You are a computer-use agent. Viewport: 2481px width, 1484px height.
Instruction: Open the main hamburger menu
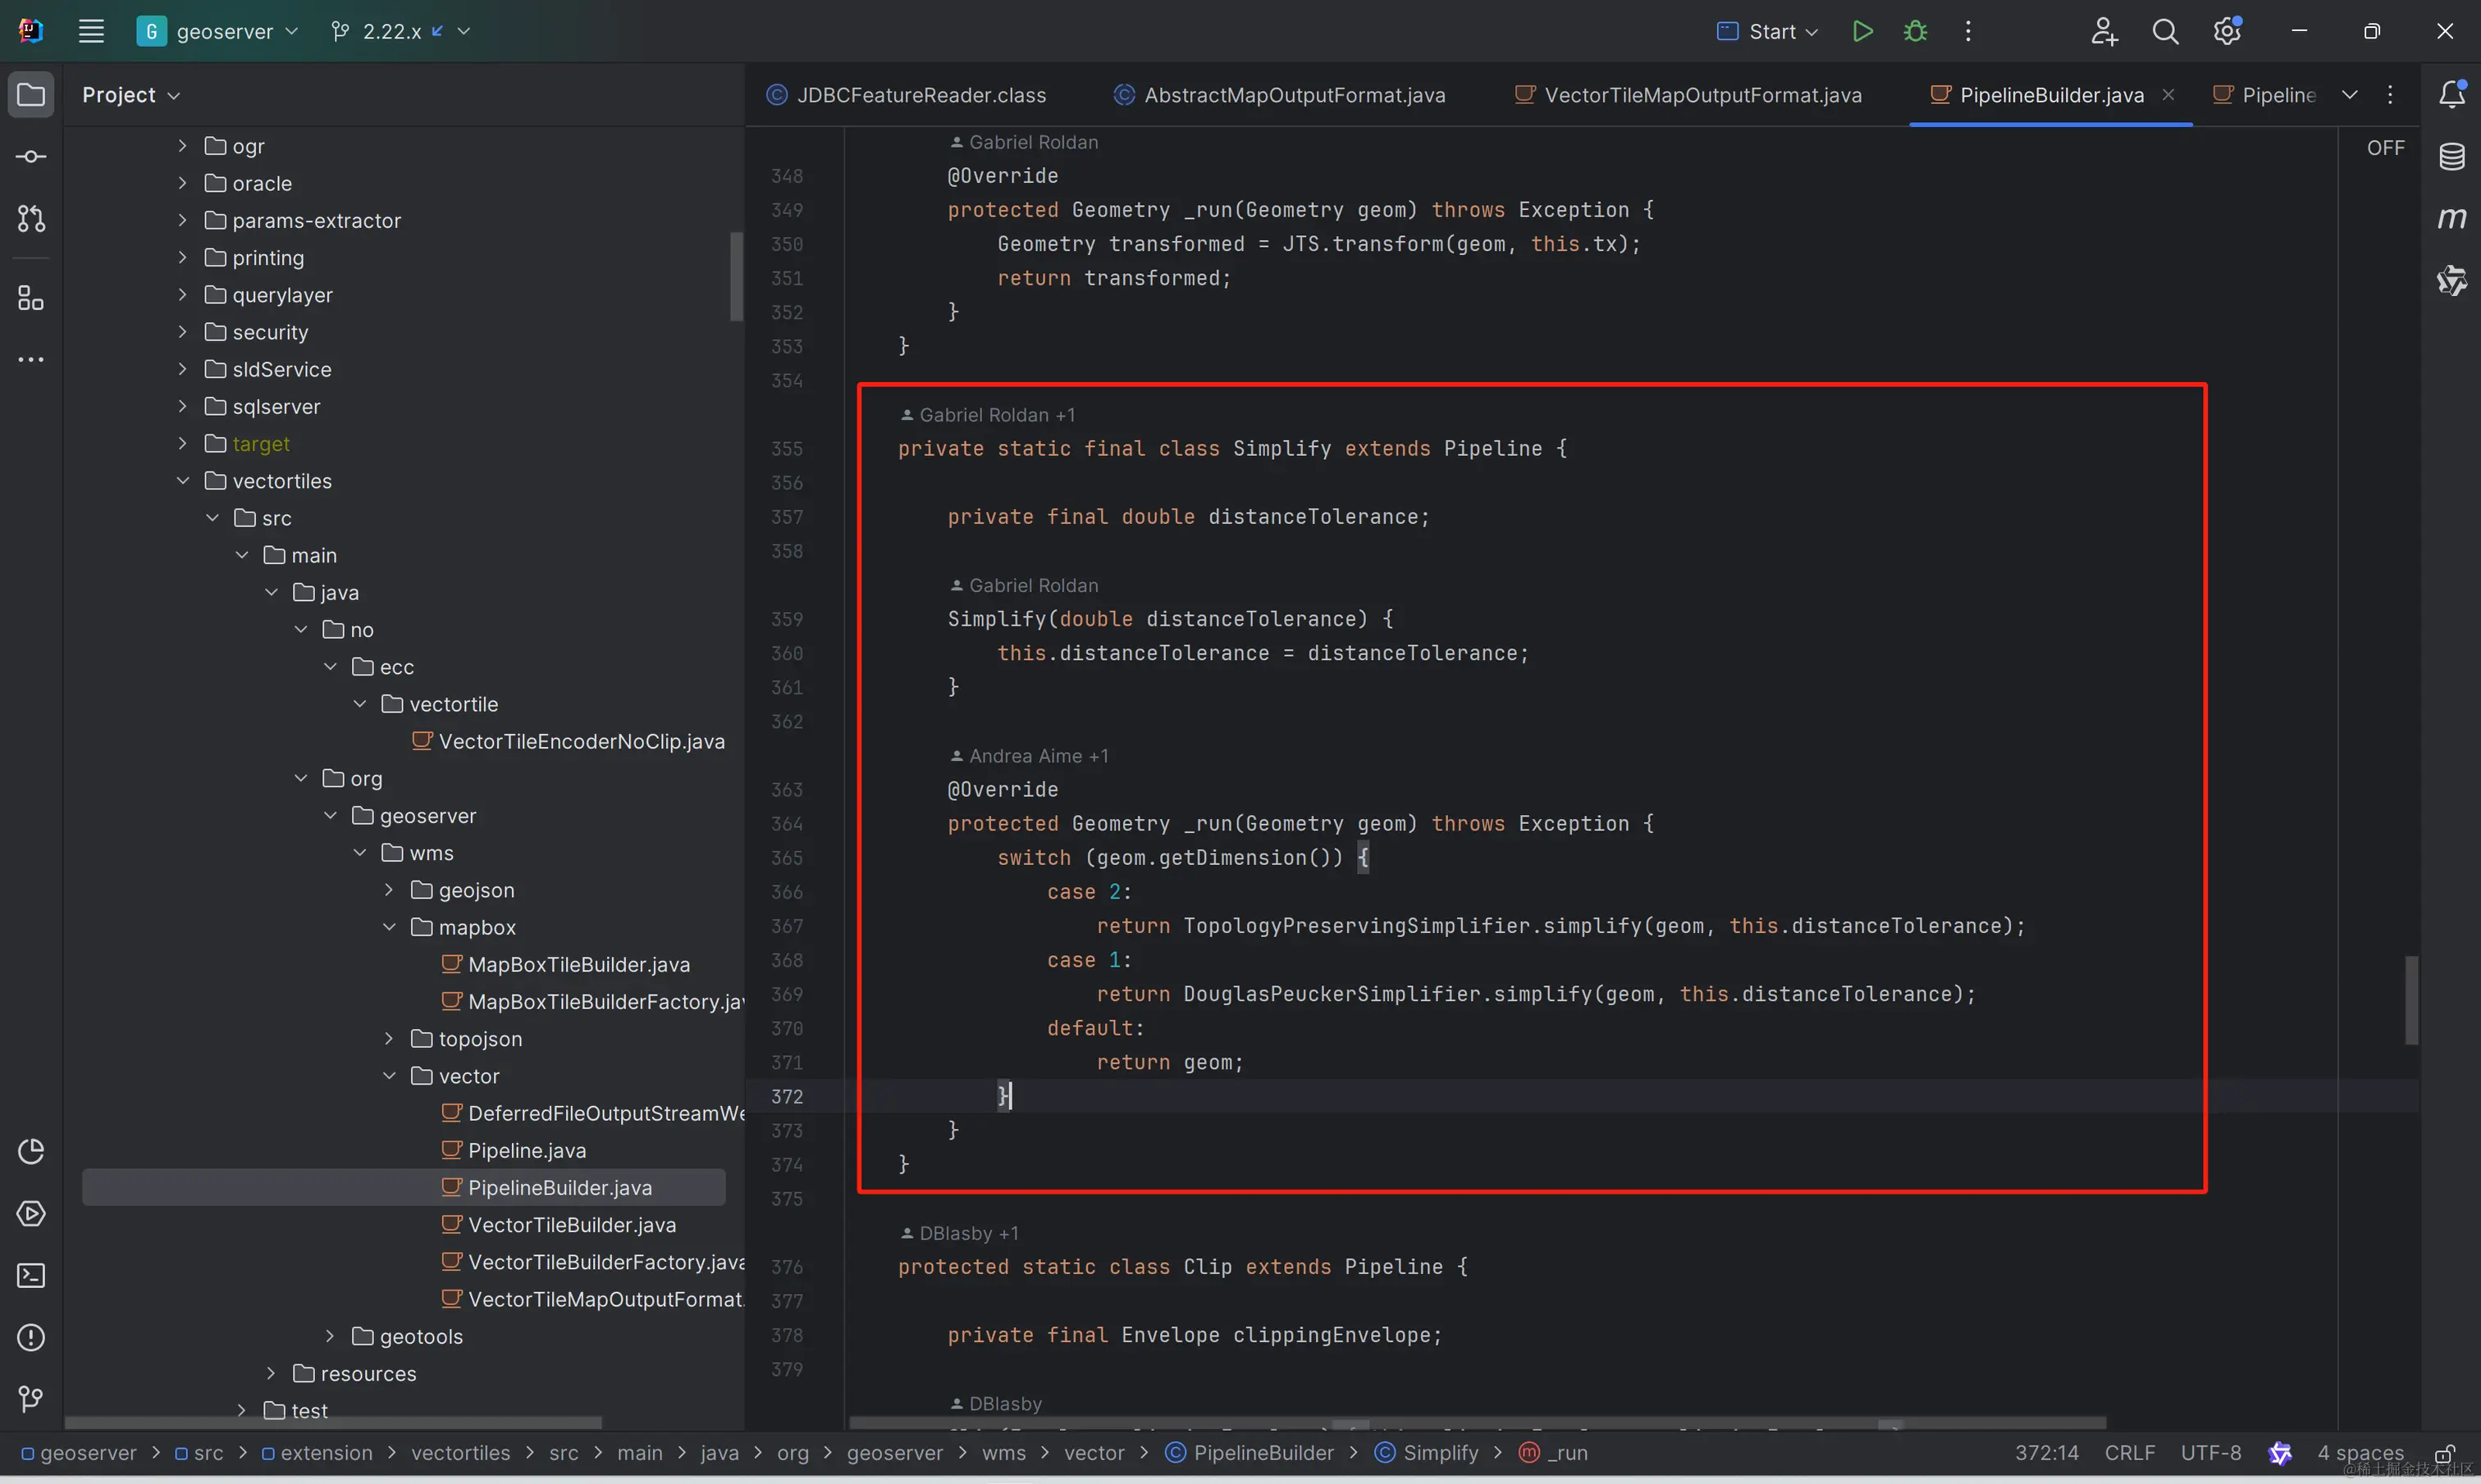click(91, 31)
